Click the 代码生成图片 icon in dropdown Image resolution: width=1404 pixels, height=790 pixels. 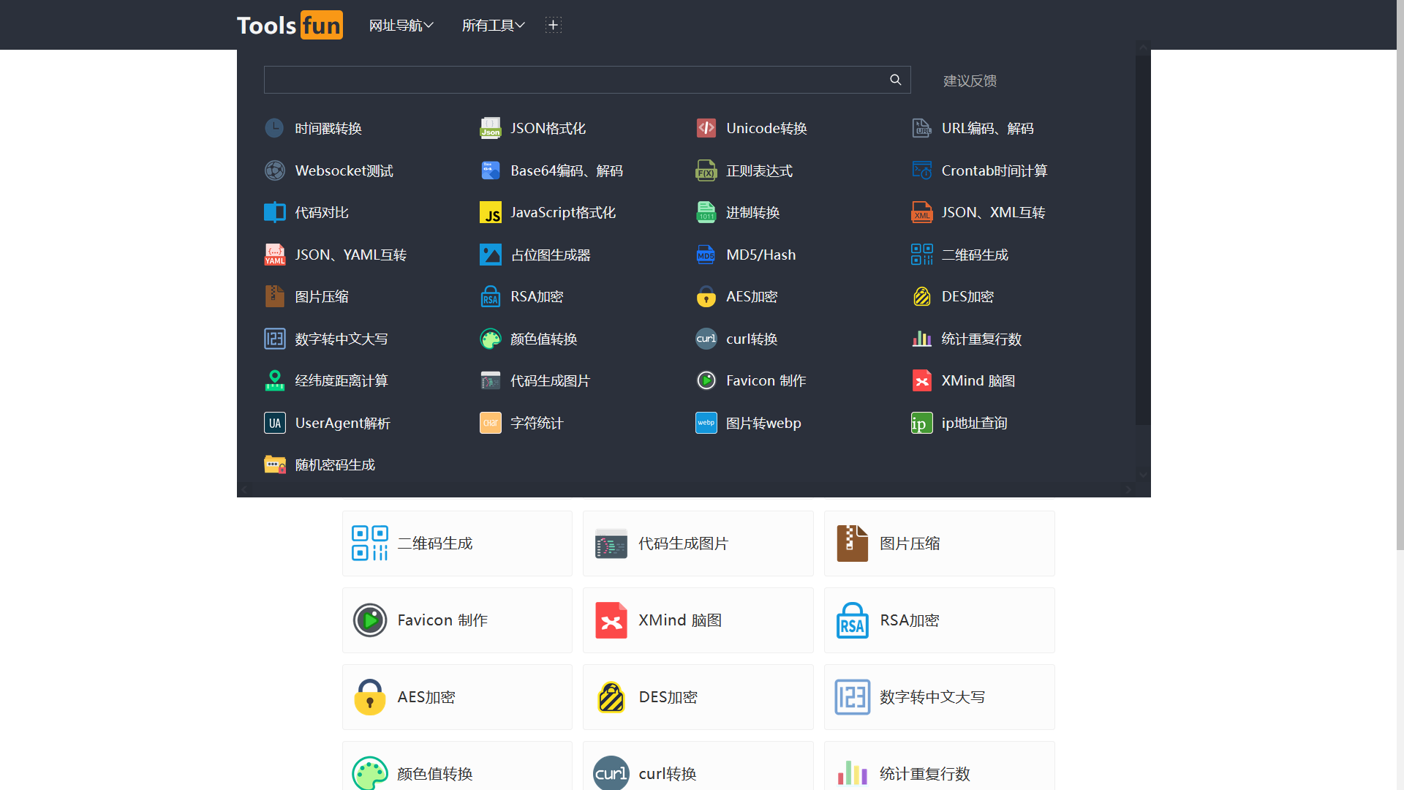click(490, 380)
